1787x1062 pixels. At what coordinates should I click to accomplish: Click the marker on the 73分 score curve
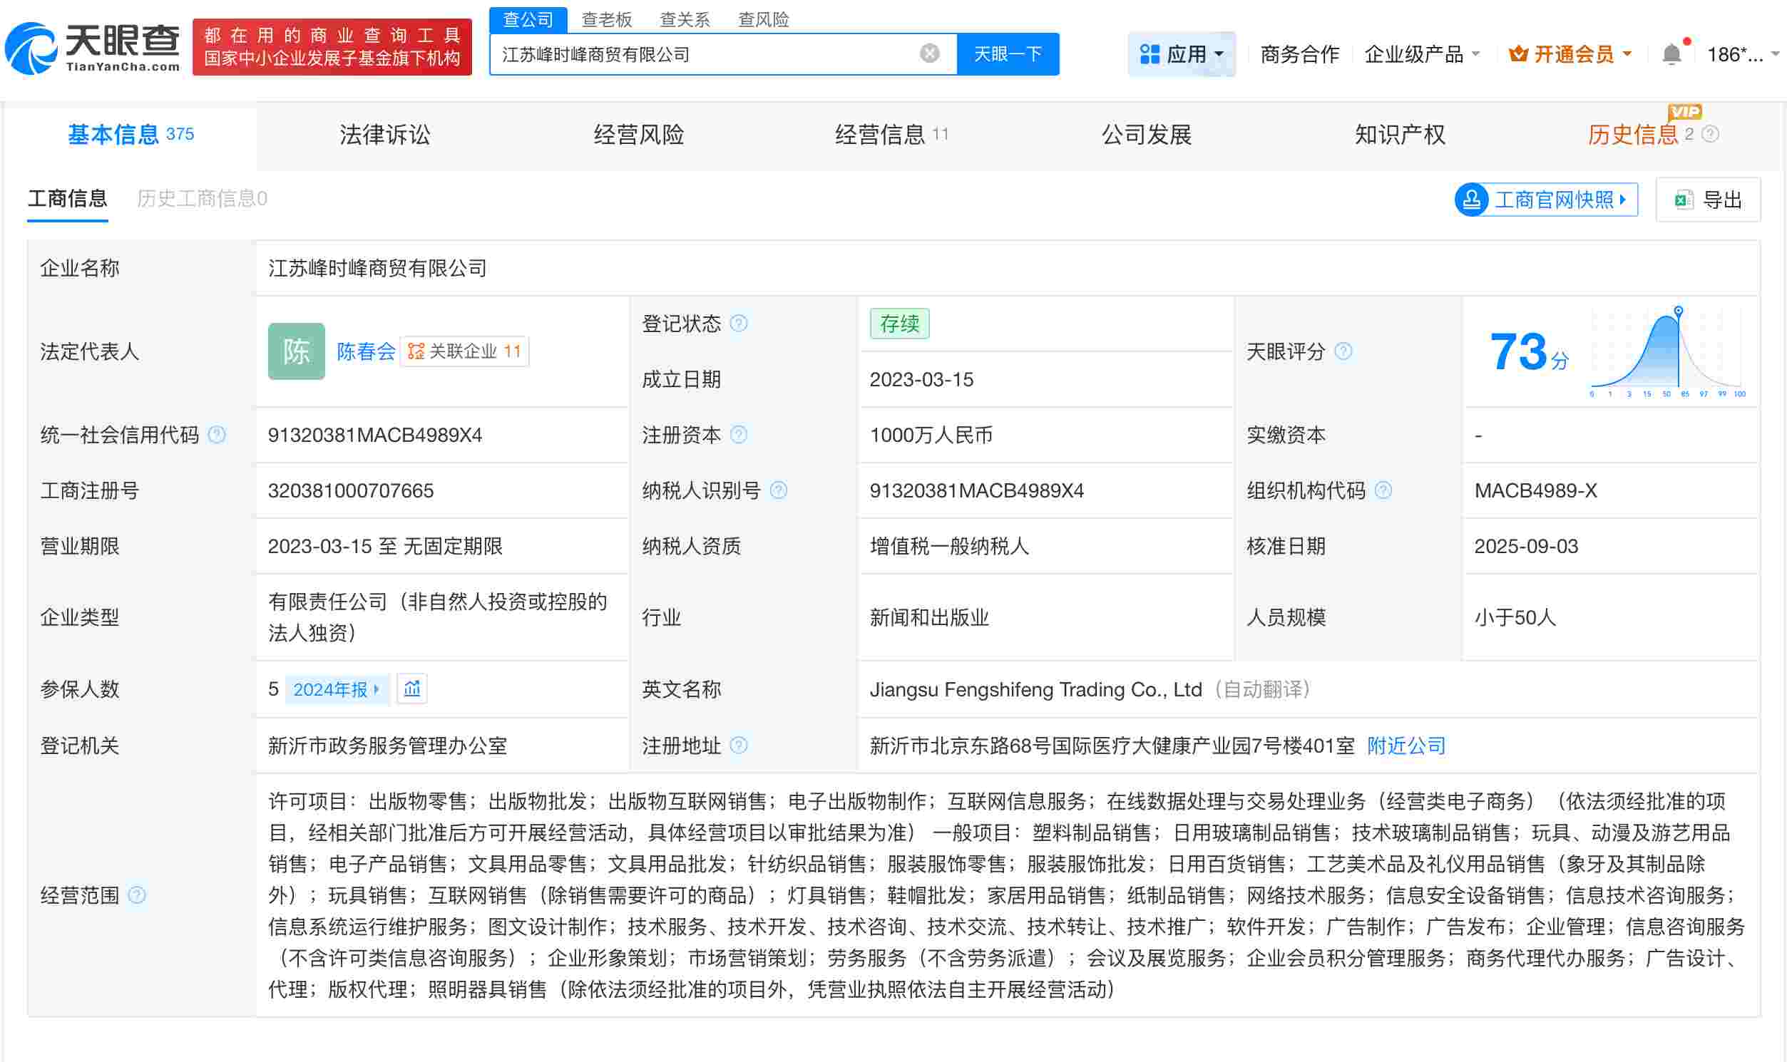(x=1677, y=311)
